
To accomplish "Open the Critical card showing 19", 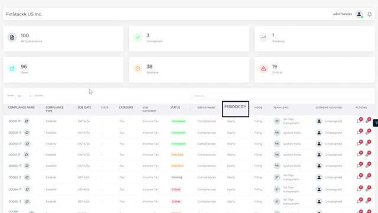I will [x=315, y=70].
